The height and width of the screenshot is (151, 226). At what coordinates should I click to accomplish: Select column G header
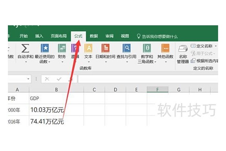coord(179,90)
